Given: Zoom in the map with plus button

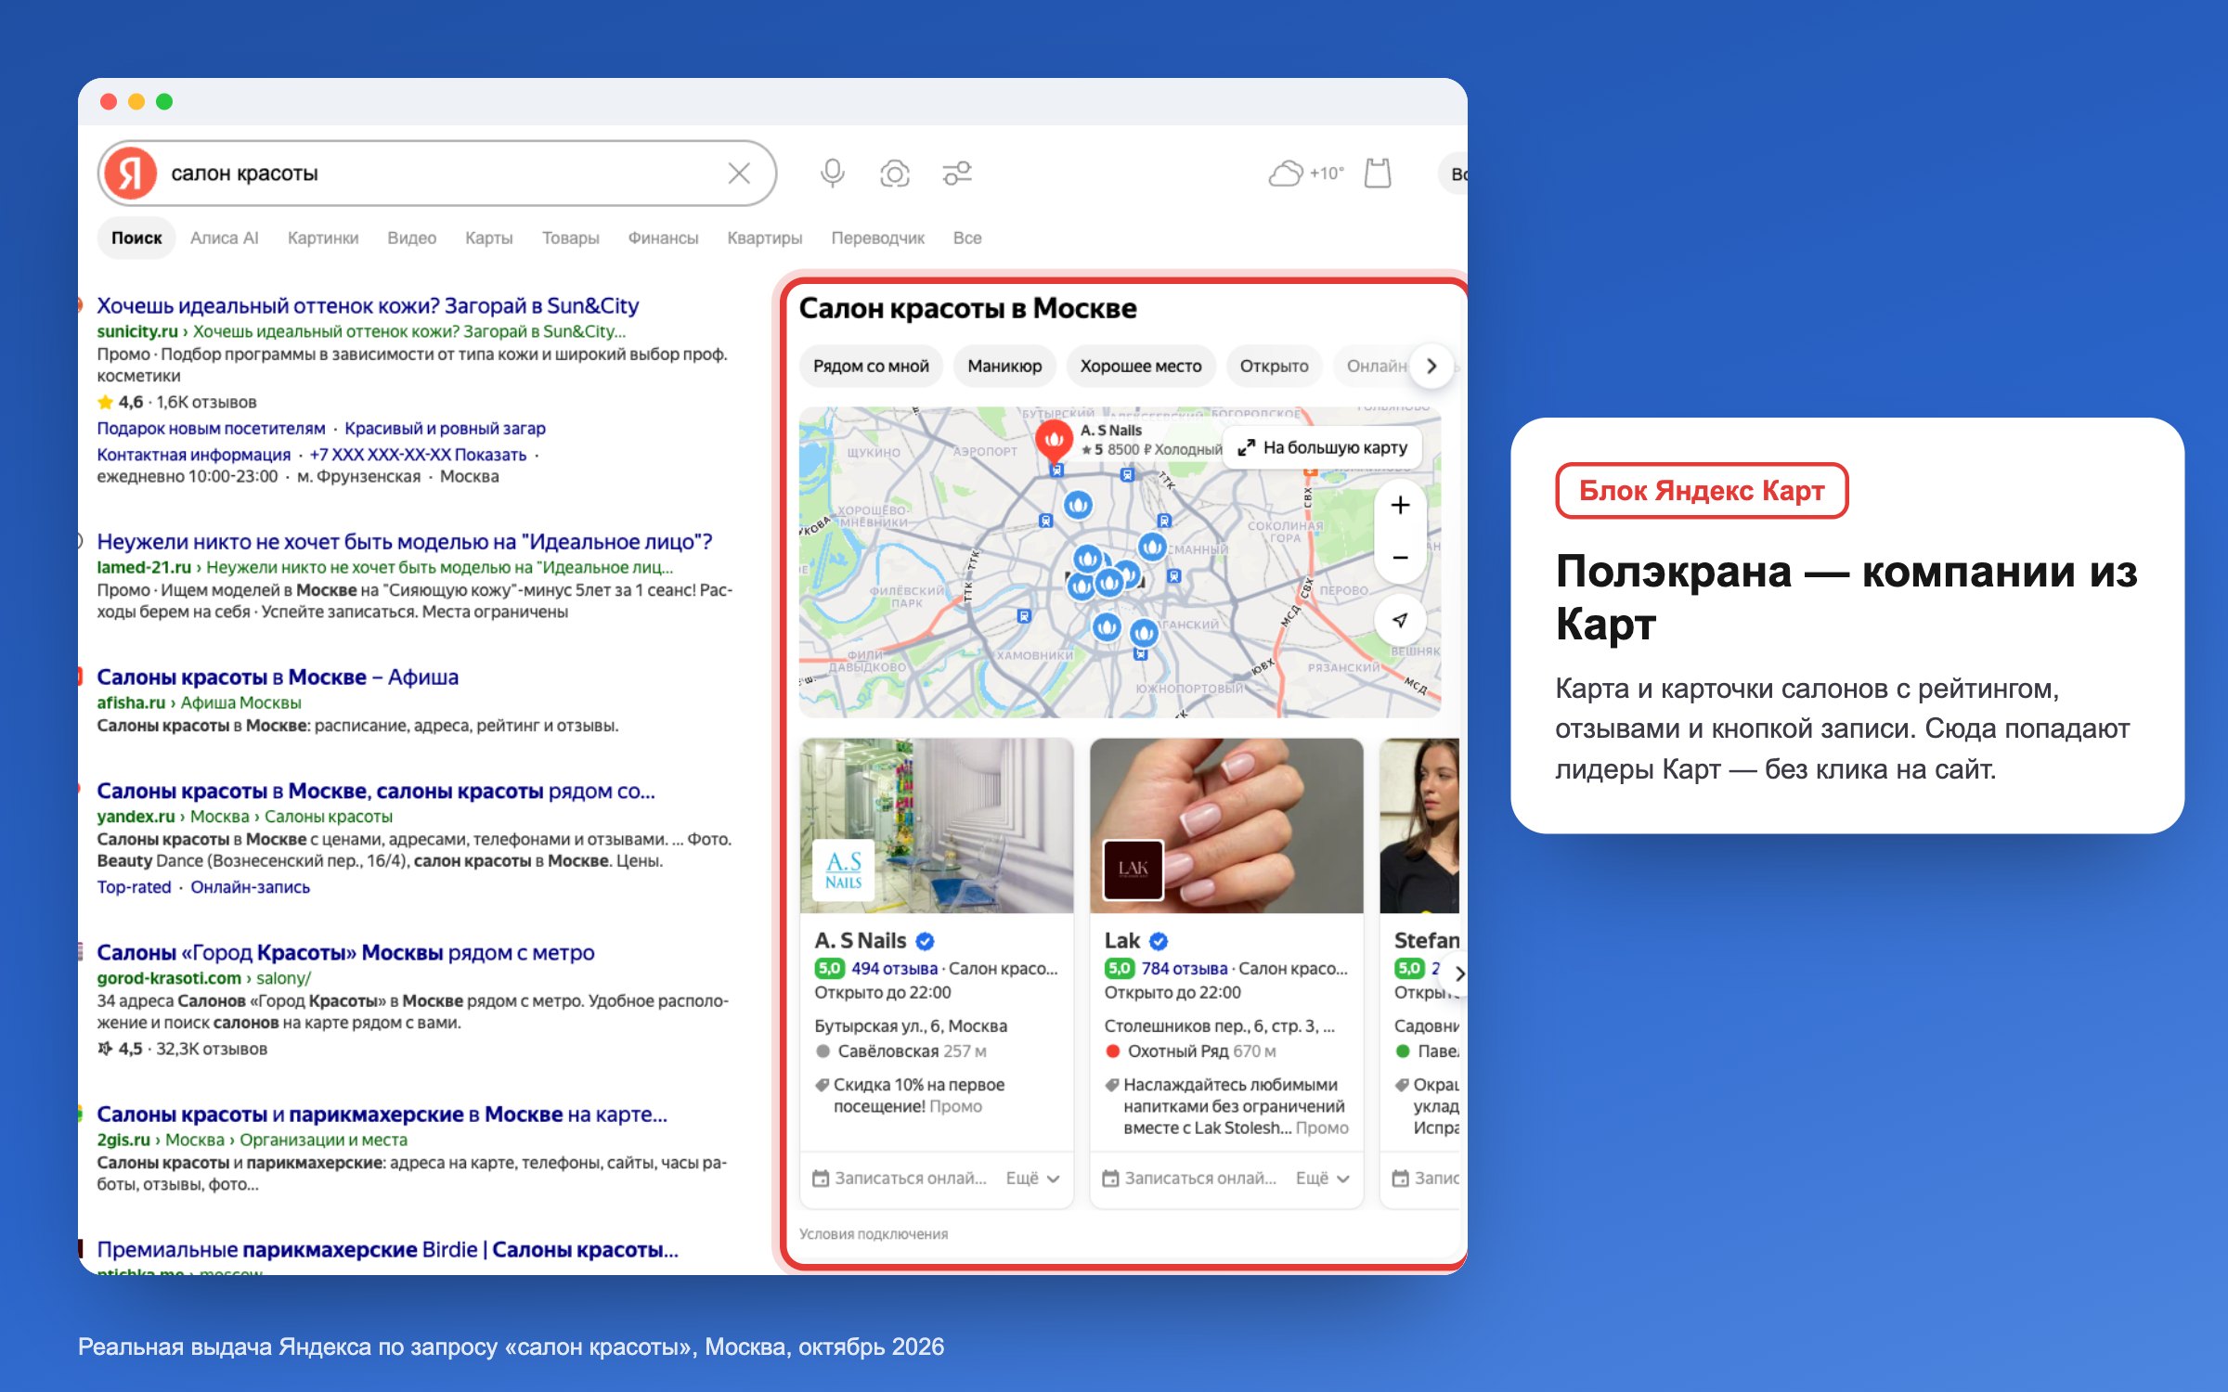Looking at the screenshot, I should (x=1400, y=505).
